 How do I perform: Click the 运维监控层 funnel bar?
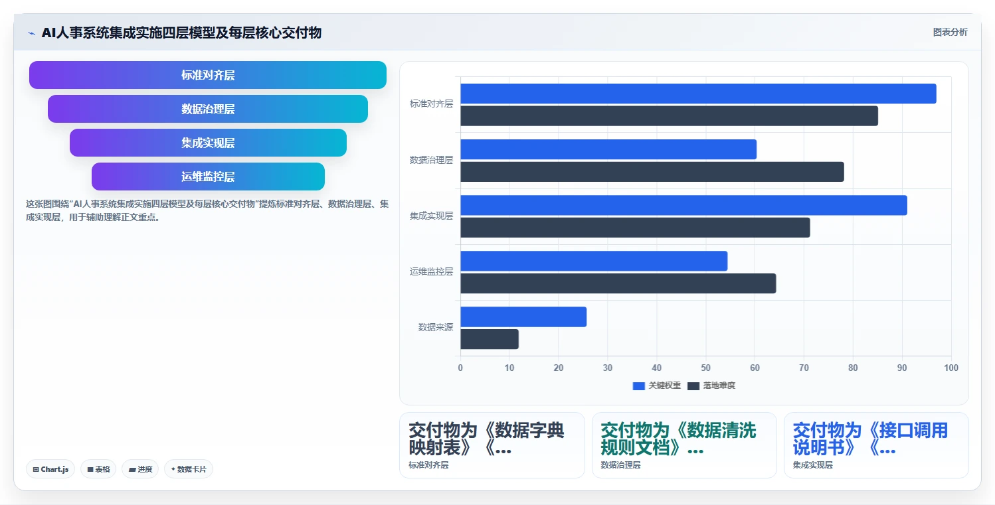(x=208, y=177)
